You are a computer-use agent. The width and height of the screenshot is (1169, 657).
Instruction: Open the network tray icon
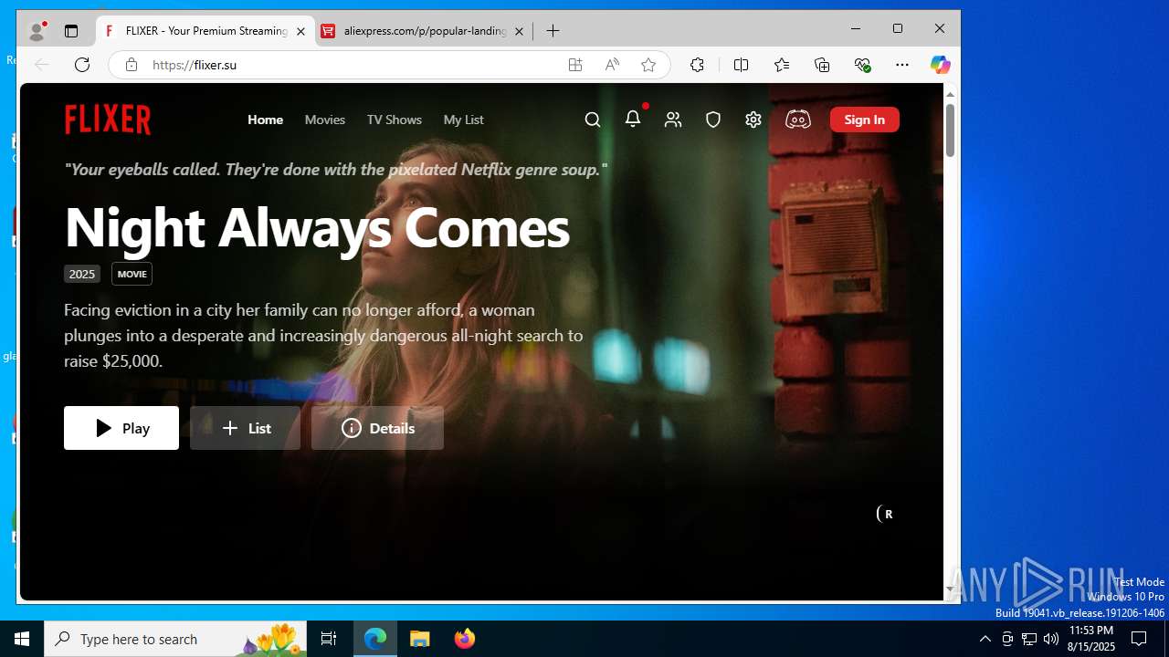1029,639
